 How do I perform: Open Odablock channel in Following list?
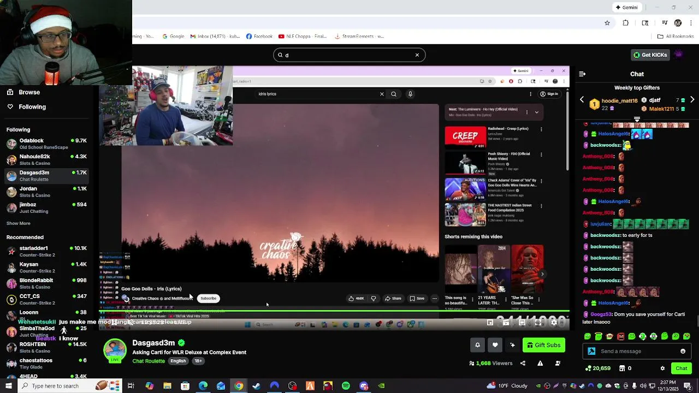tap(46, 144)
